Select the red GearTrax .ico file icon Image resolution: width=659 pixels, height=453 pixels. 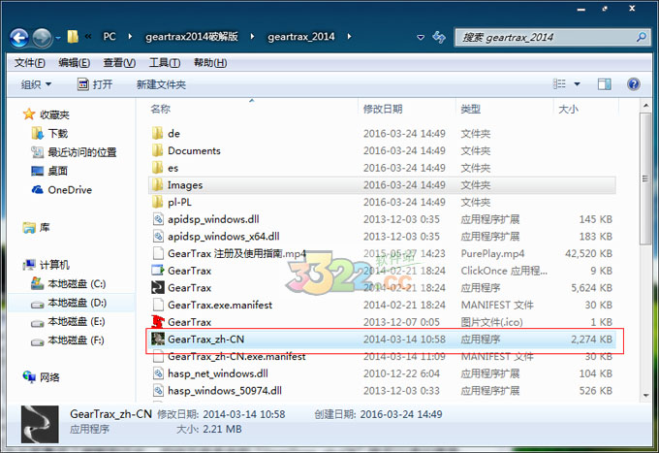click(x=158, y=322)
